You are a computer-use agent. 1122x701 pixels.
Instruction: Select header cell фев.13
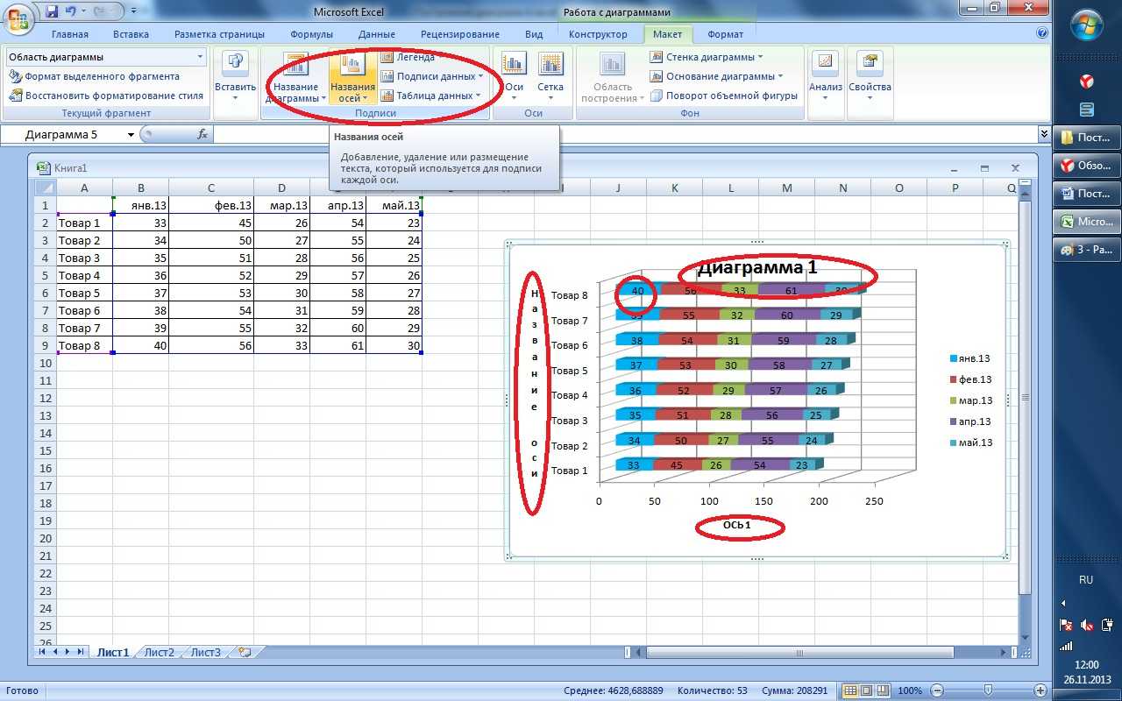pyautogui.click(x=211, y=205)
